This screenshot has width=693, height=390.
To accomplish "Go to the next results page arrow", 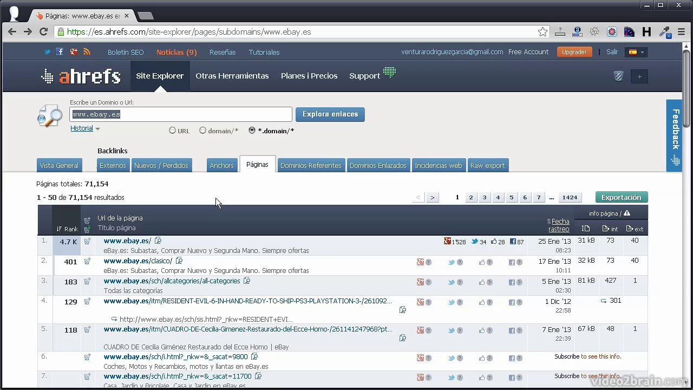I will coord(432,197).
